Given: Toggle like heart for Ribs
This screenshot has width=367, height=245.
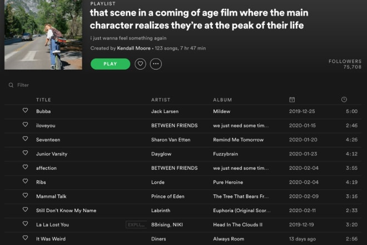Looking at the screenshot, I should click(25, 181).
